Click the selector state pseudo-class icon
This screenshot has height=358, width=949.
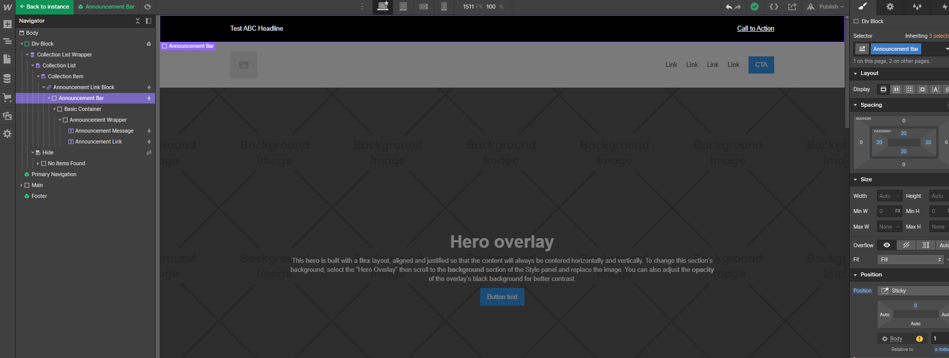click(x=862, y=49)
